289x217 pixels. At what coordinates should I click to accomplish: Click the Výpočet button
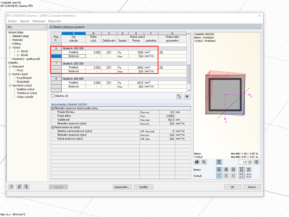[x=58, y=187]
